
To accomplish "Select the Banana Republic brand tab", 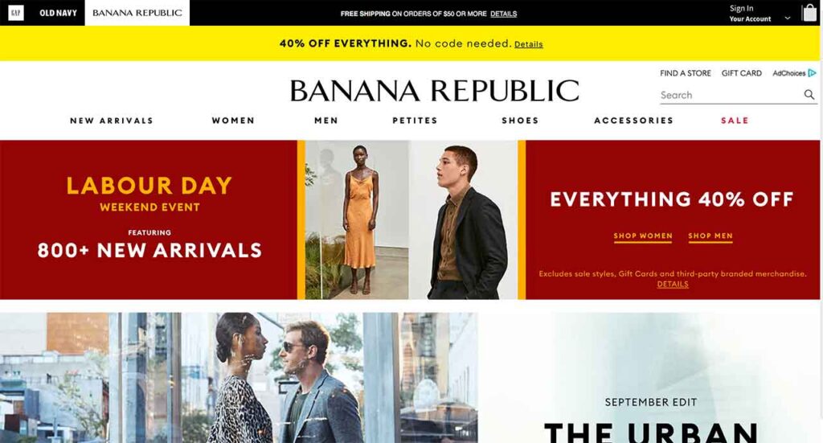I will click(x=137, y=13).
